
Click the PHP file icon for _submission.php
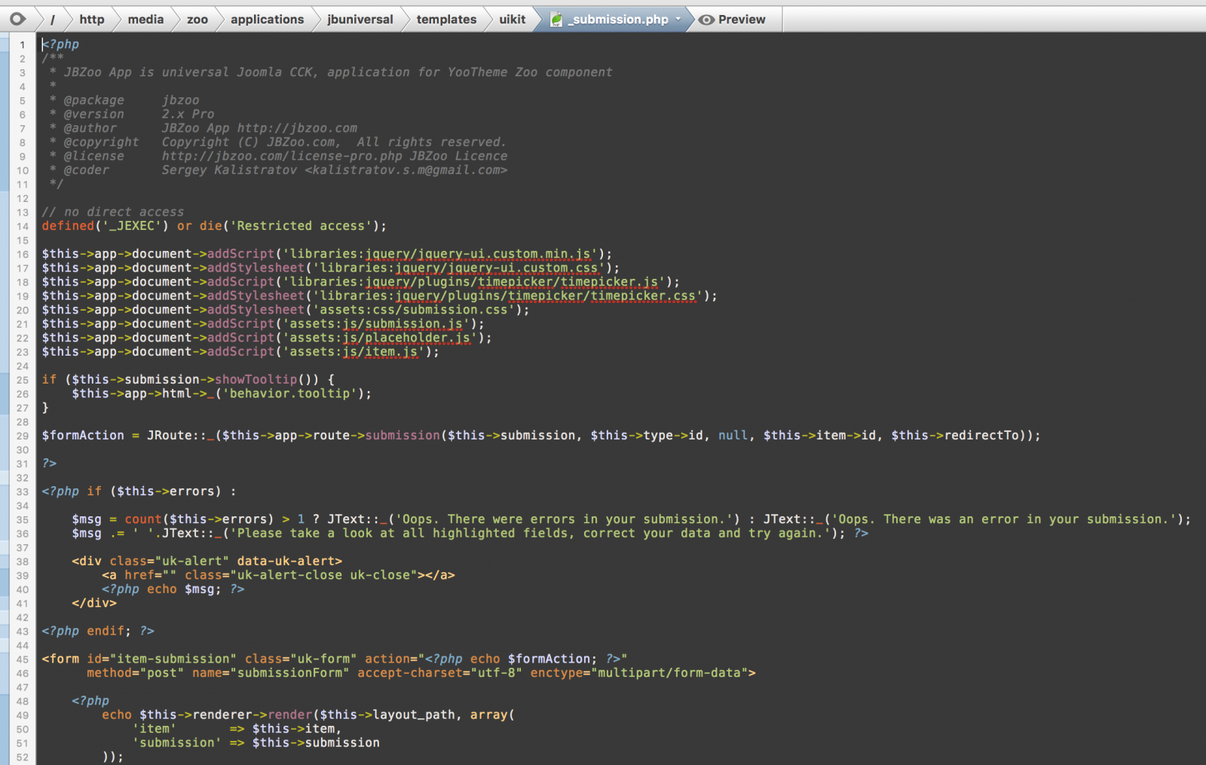pos(556,20)
